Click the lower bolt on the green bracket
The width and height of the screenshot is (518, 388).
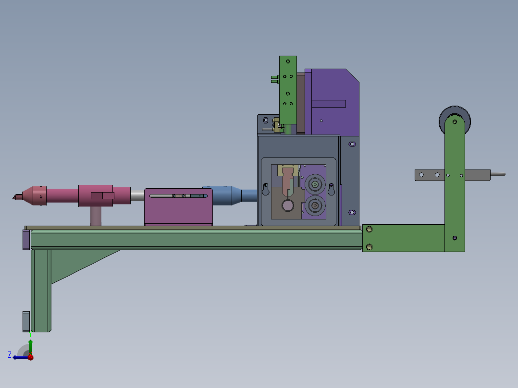(x=370, y=247)
